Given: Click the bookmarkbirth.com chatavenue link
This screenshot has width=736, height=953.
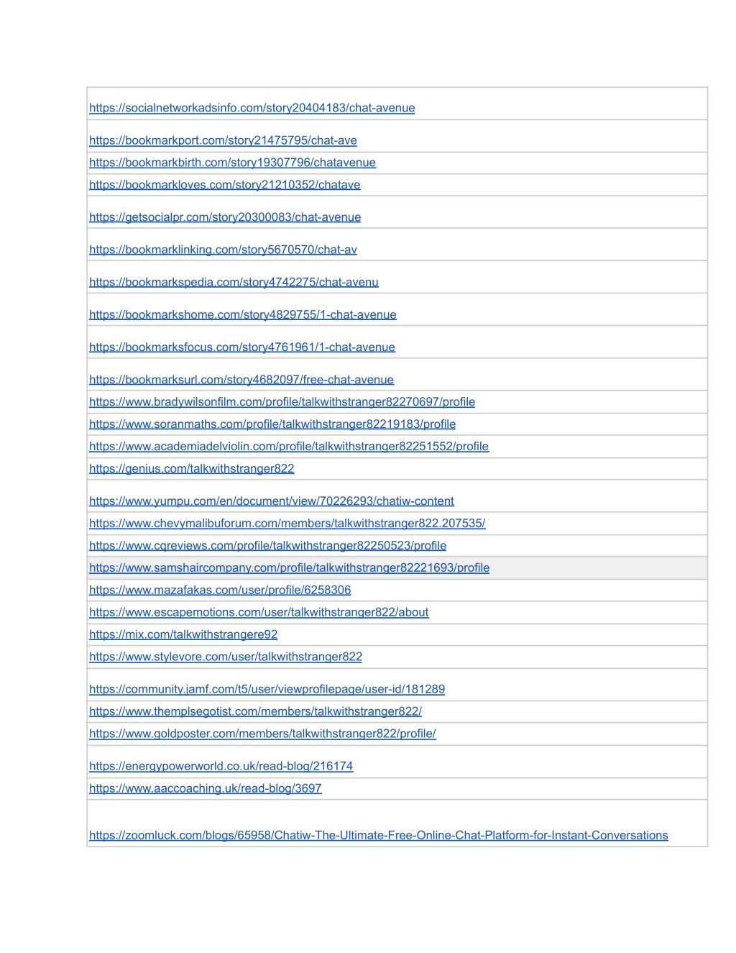Looking at the screenshot, I should point(232,163).
